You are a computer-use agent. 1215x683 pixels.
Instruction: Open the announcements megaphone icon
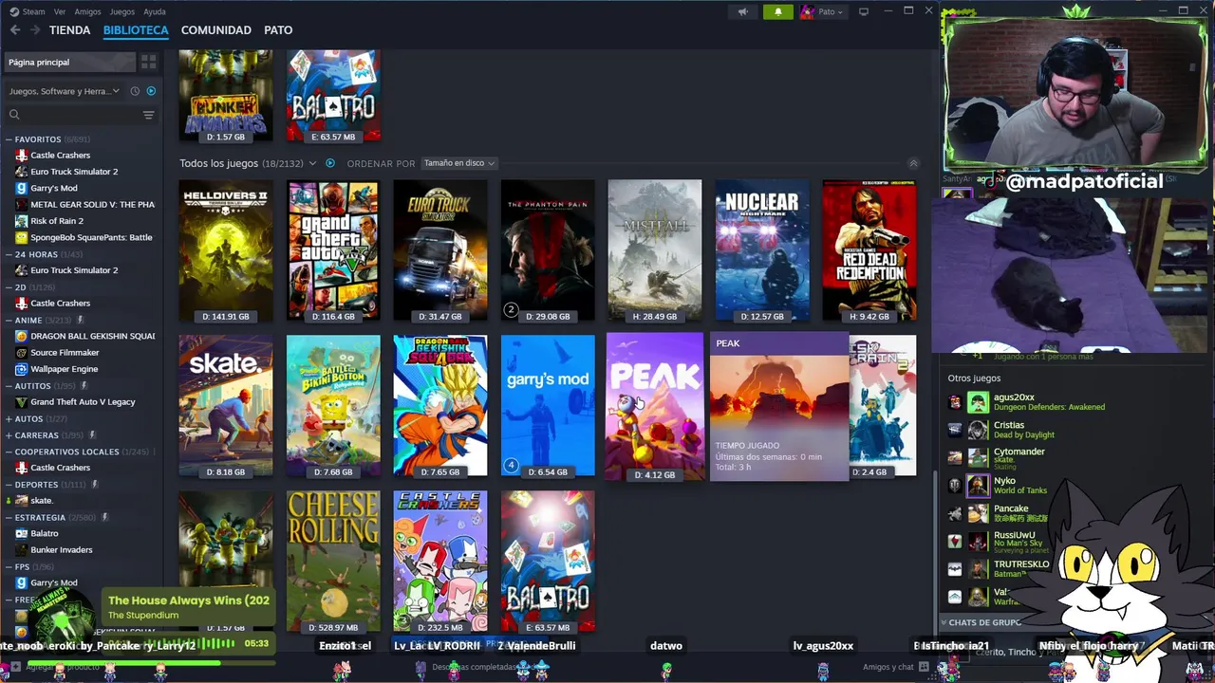point(743,11)
